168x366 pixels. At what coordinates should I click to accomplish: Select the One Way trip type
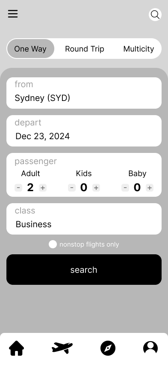(30, 49)
